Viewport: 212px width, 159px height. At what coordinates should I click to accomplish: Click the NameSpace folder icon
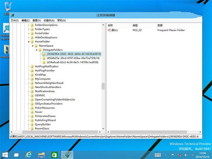coord(36,46)
